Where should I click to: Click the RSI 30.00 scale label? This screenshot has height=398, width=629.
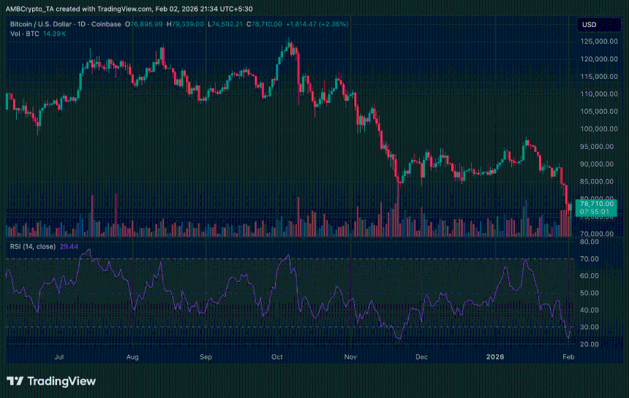[x=590, y=327]
